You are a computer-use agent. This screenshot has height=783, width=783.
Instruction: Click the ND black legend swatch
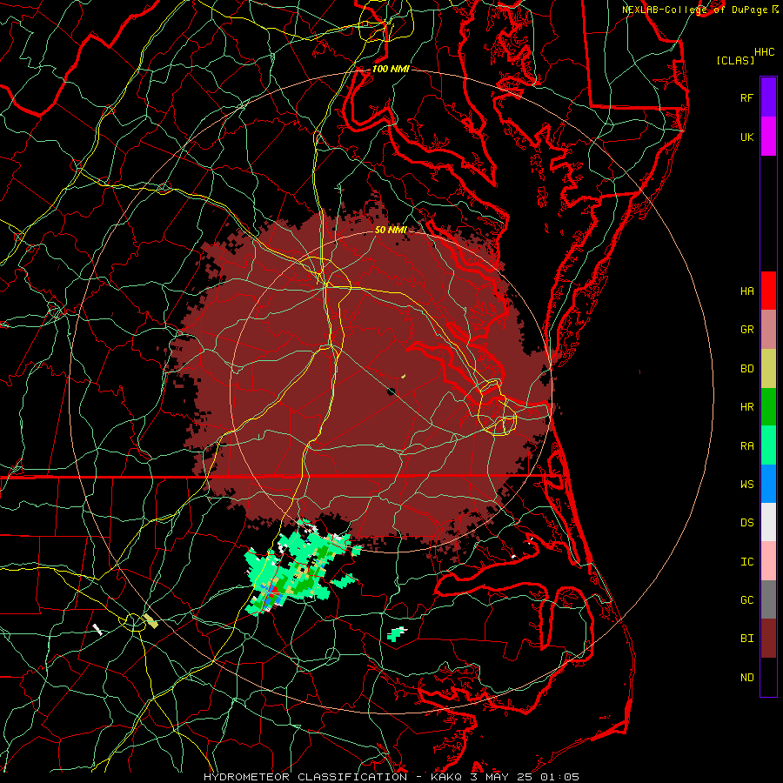768,677
